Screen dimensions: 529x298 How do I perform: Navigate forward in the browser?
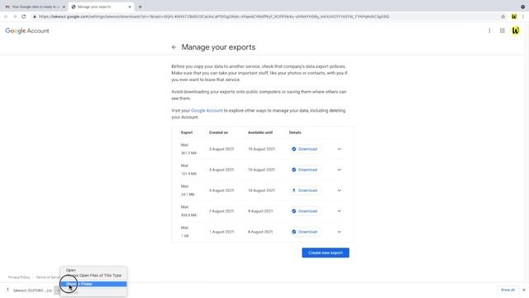(x=15, y=17)
